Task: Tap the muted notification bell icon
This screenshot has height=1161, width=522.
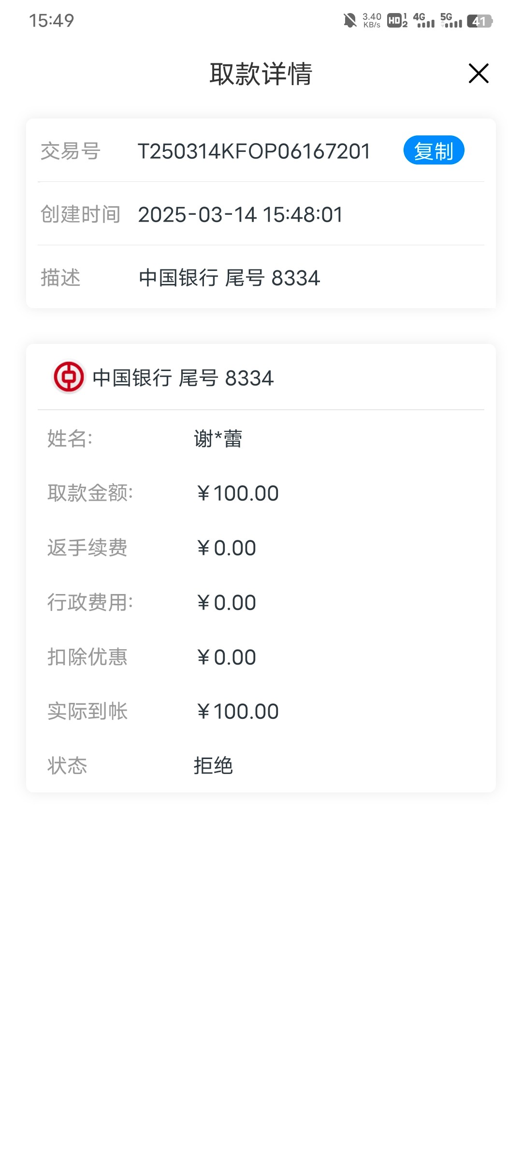Action: [349, 21]
